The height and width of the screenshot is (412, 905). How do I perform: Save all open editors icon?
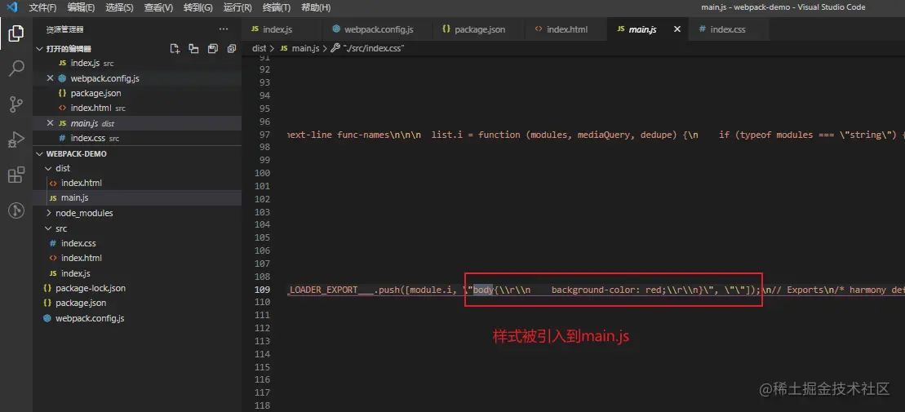pos(213,49)
